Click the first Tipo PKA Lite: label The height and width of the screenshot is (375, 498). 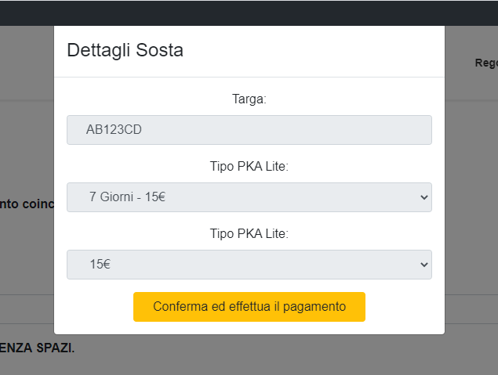pos(249,167)
